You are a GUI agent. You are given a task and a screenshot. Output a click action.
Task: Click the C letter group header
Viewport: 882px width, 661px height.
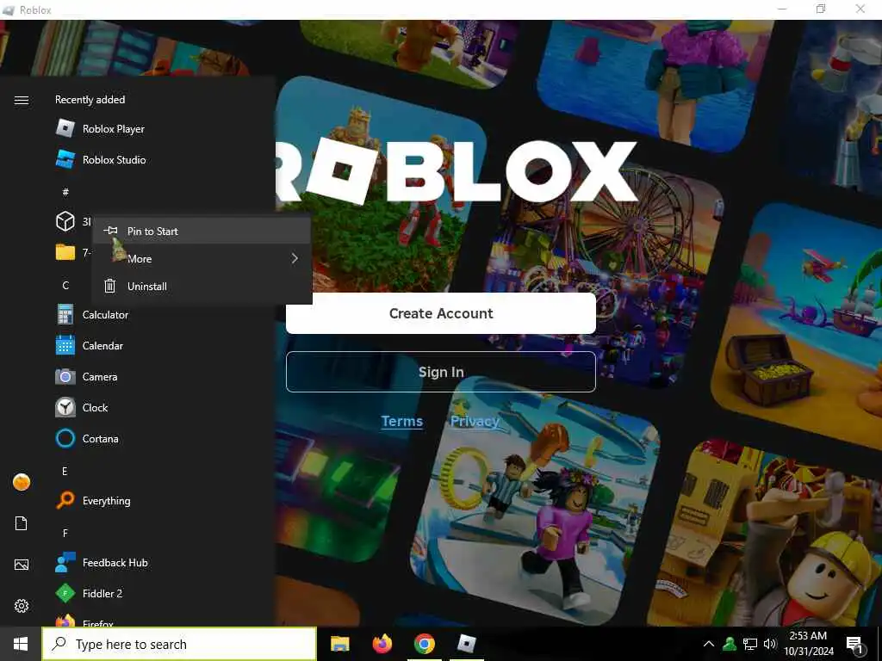tap(65, 286)
